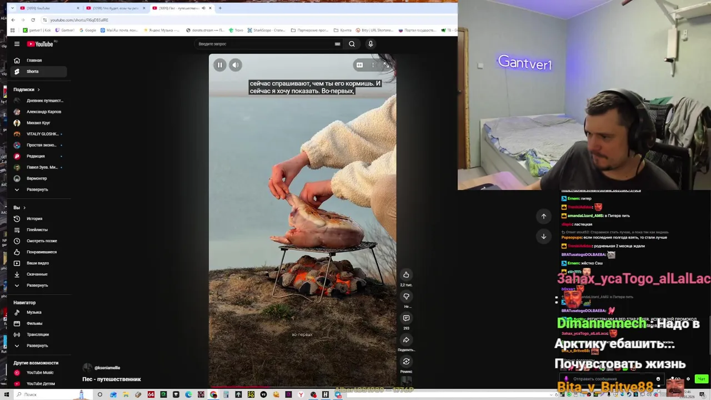Open Михаил Круг channel
Viewport: 711px width, 400px height.
point(38,123)
